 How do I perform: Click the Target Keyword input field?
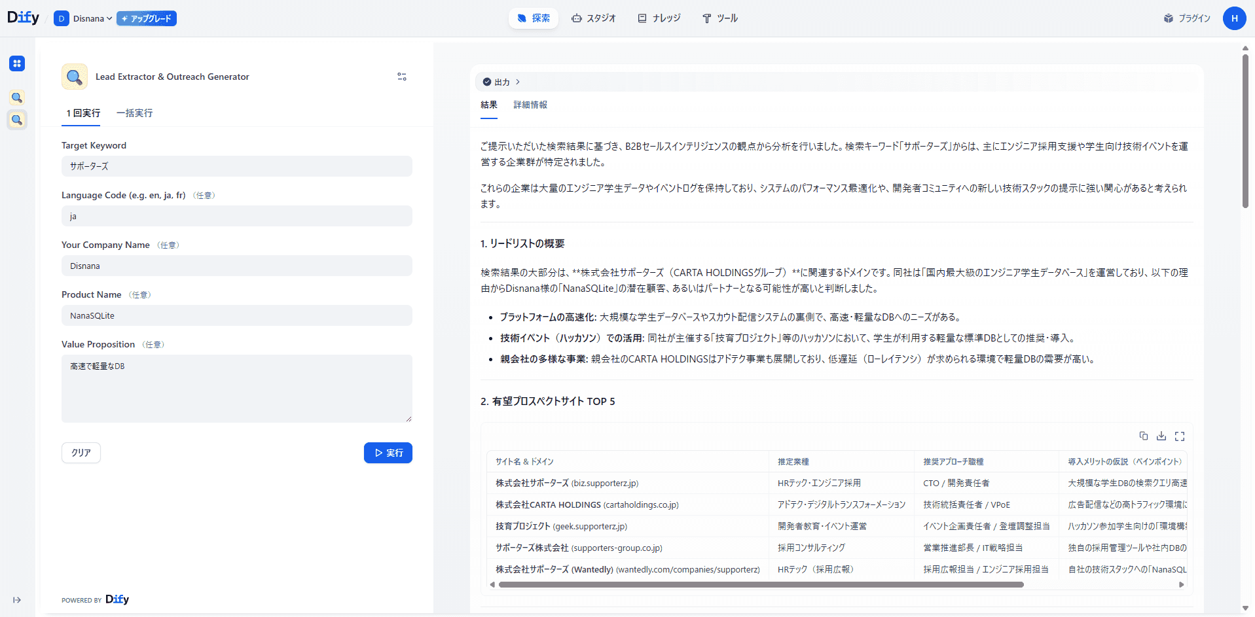pos(237,166)
